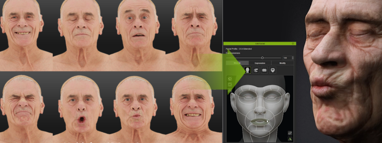
Task: Click the Expressiveness label
Action: click(233, 53)
